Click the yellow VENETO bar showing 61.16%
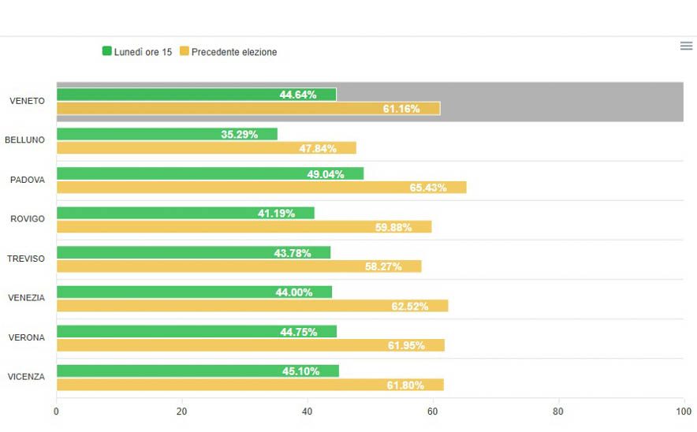The image size is (697, 432). (248, 109)
